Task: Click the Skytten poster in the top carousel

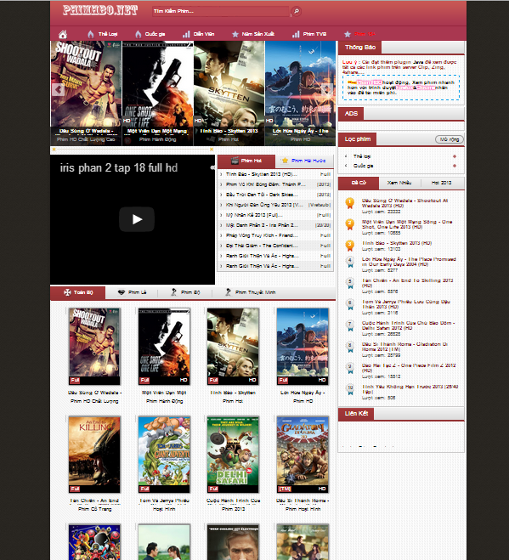Action: tap(229, 93)
